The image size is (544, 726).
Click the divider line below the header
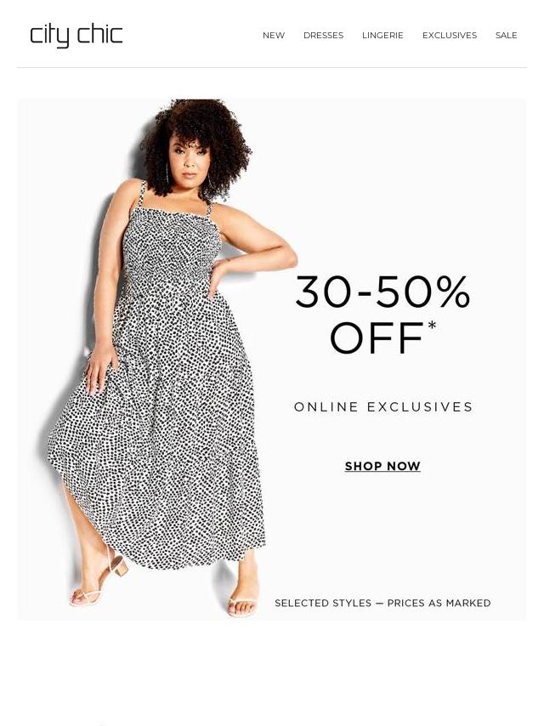[272, 68]
